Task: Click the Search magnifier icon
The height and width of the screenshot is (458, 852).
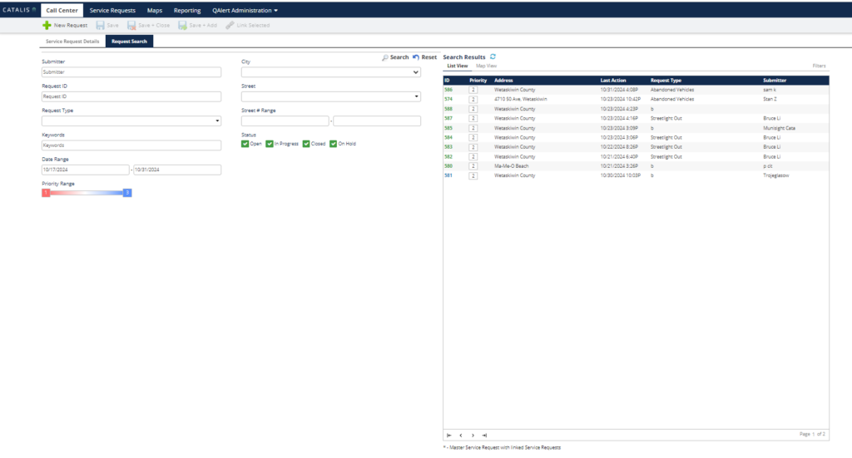Action: [385, 57]
